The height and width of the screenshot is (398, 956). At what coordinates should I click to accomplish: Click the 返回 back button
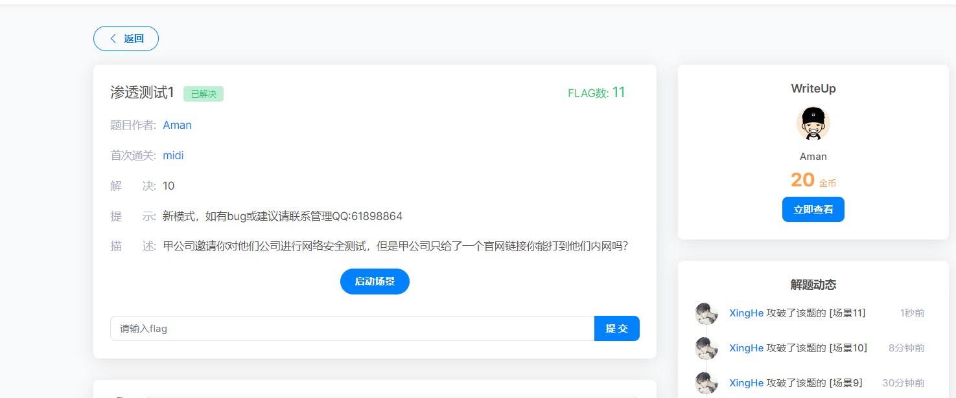pos(126,38)
